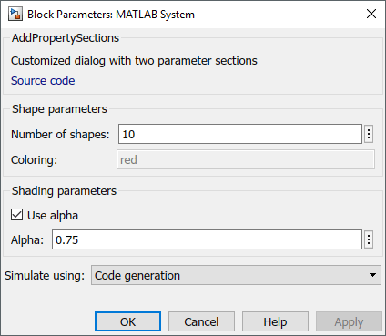
Task: Open documentation via the Help button
Action: coord(275,321)
